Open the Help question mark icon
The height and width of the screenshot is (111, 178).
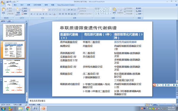(177, 5)
